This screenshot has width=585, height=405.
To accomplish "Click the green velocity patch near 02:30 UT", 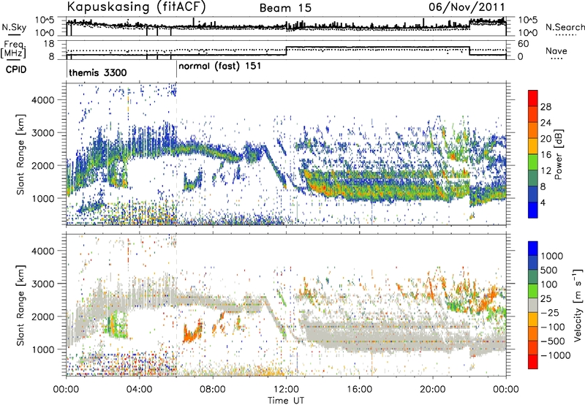I will coord(117,325).
